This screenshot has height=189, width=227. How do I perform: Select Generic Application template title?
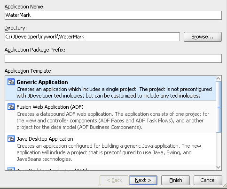(x=42, y=82)
